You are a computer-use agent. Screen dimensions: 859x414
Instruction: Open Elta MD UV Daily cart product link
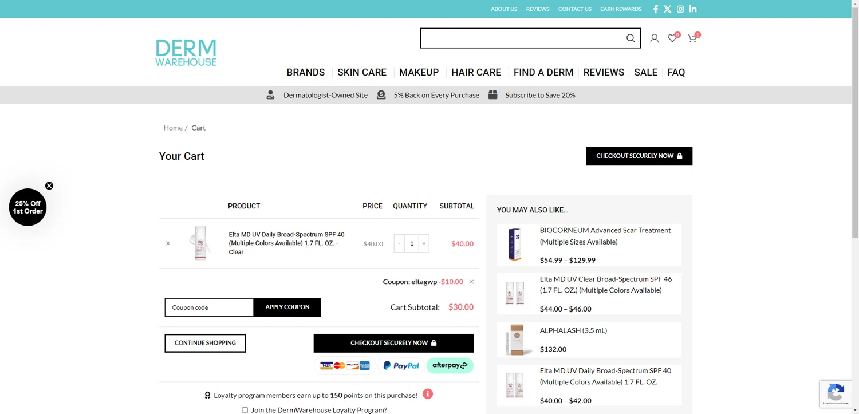pos(286,243)
